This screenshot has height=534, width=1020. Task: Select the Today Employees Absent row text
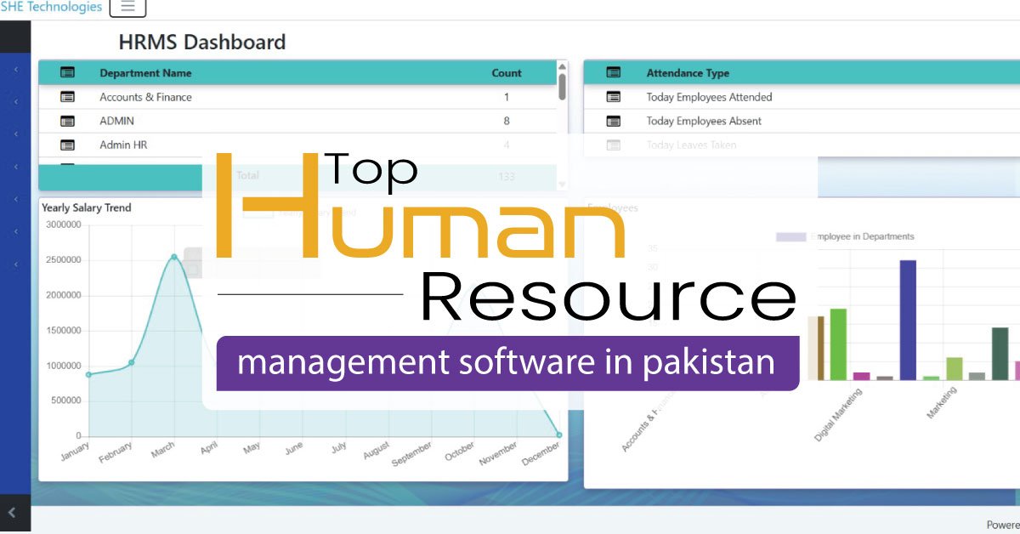(x=704, y=121)
